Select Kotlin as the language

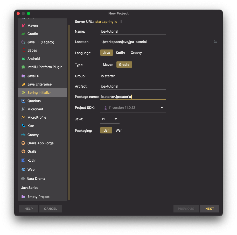120,53
